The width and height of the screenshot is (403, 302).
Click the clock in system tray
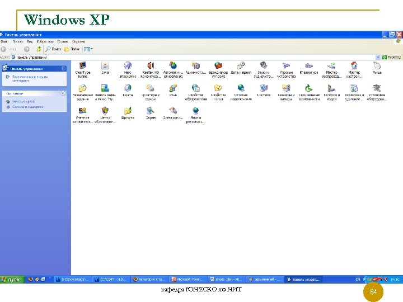[x=395, y=280]
